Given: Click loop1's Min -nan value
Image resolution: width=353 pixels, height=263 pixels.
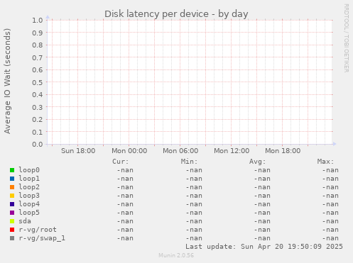Looking at the screenshot, I should click(x=194, y=179).
